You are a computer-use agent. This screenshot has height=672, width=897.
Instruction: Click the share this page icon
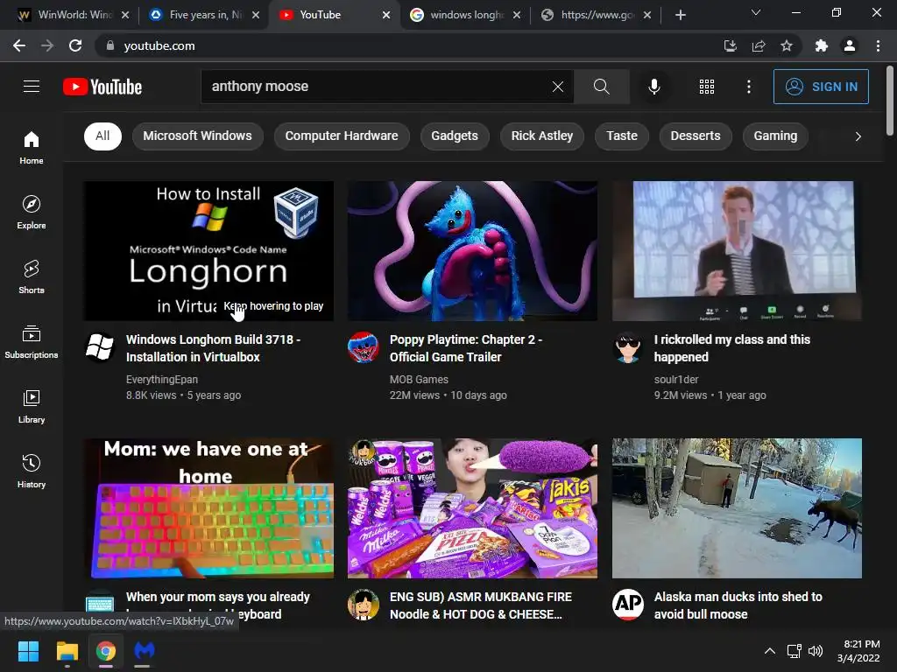click(759, 45)
